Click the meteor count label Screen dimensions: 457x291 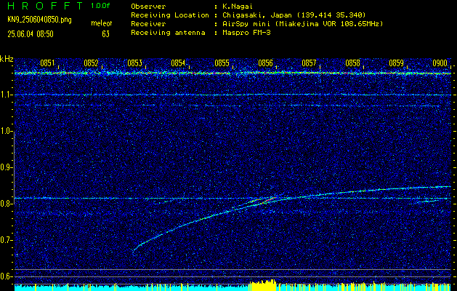click(102, 23)
